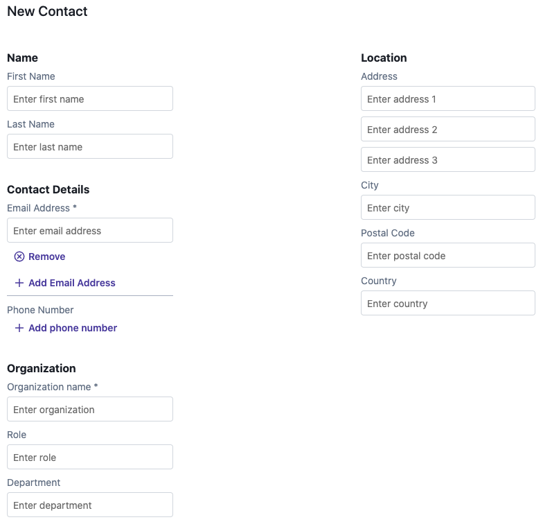Click the First Name label

pos(31,76)
